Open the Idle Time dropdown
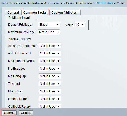 pos(50,91)
